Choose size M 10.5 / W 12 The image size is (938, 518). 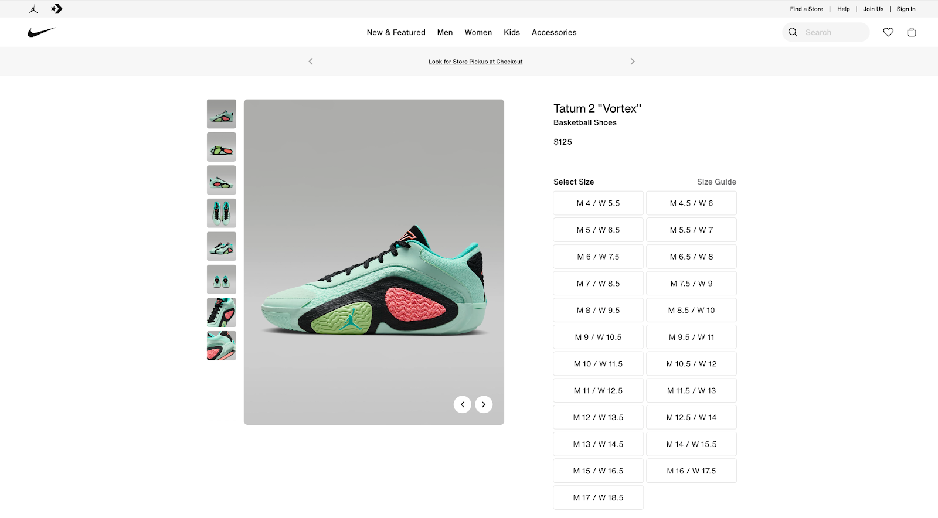(x=692, y=364)
